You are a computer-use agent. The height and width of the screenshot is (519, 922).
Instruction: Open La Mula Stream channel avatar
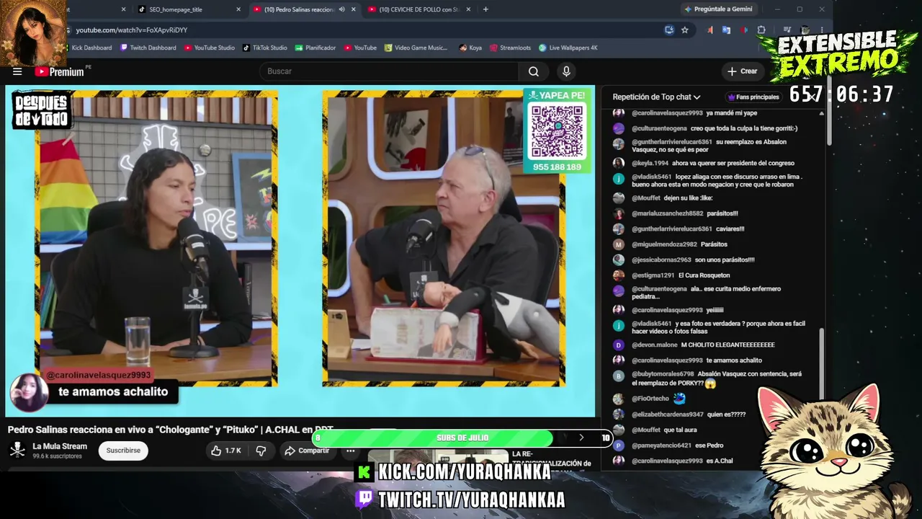(17, 451)
